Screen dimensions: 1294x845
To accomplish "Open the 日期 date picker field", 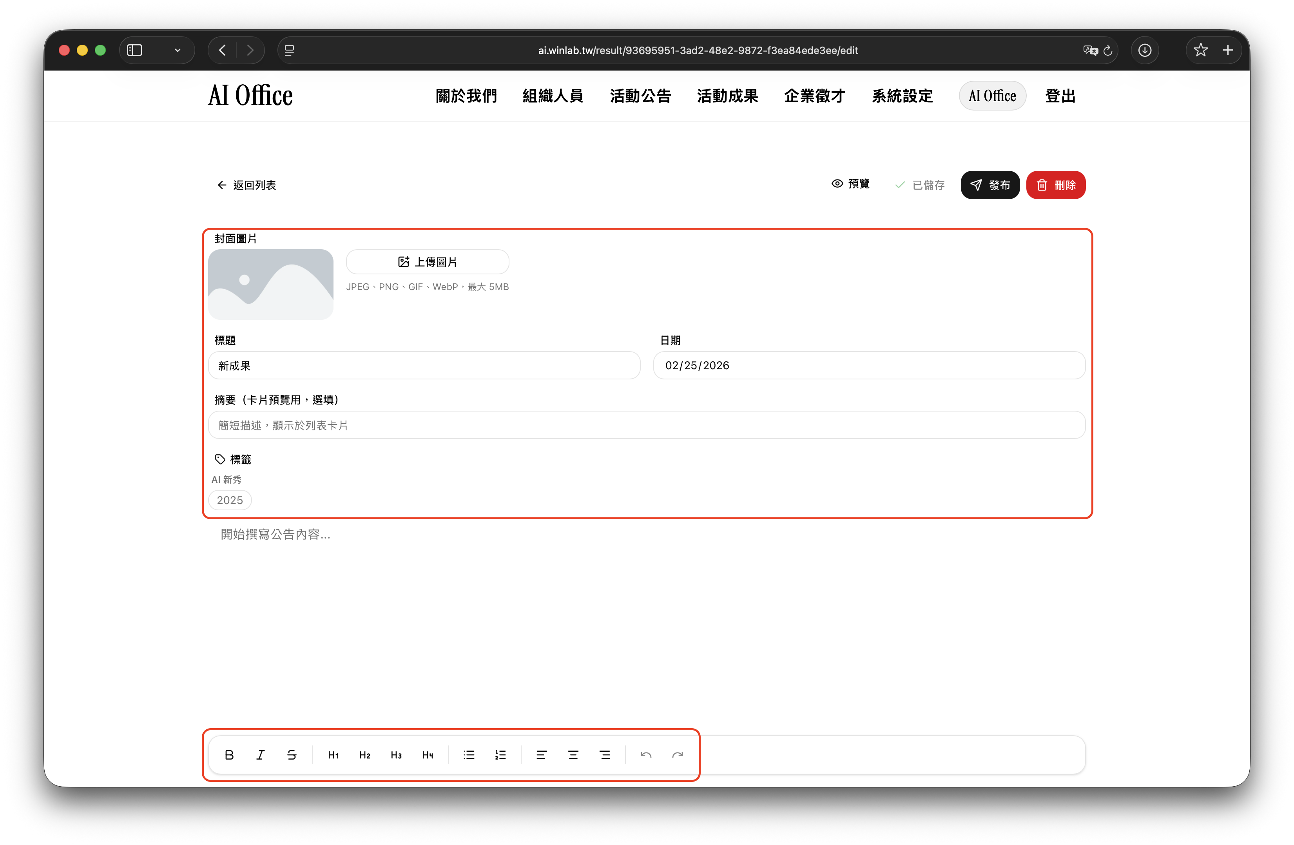I will [869, 365].
